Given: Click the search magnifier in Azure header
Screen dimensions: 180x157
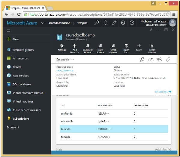Looking at the screenshot, I should click(x=97, y=23).
